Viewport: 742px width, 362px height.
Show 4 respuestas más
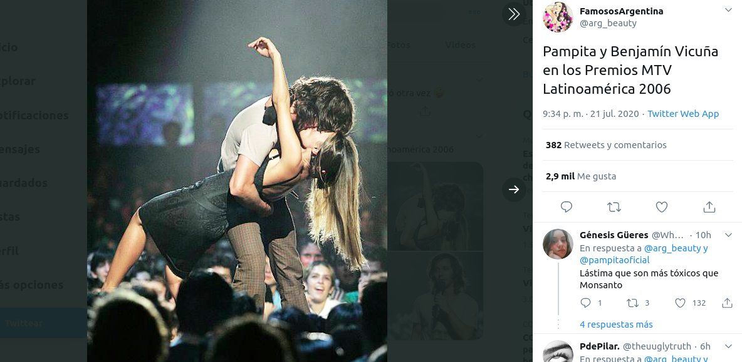coord(616,324)
